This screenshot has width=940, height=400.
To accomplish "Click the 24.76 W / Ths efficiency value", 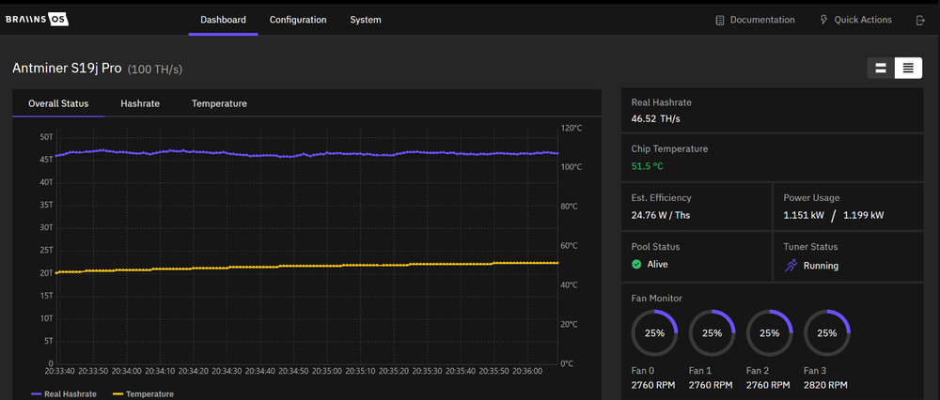I will point(661,215).
